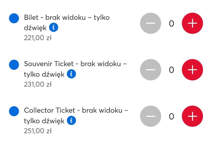Reduce Collector Ticket count with minus

click(150, 116)
